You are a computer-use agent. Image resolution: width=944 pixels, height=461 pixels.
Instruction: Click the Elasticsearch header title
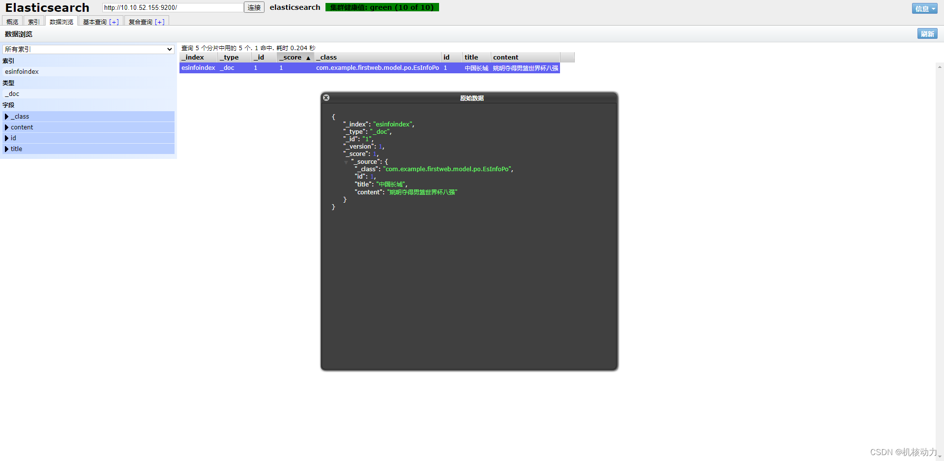click(47, 8)
